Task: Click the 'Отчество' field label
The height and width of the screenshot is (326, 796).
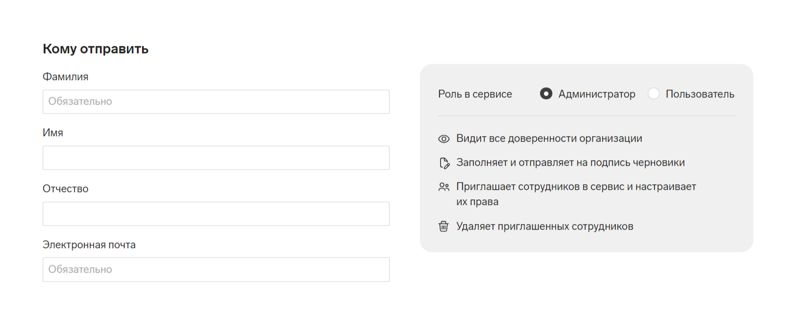Action: 66,189
